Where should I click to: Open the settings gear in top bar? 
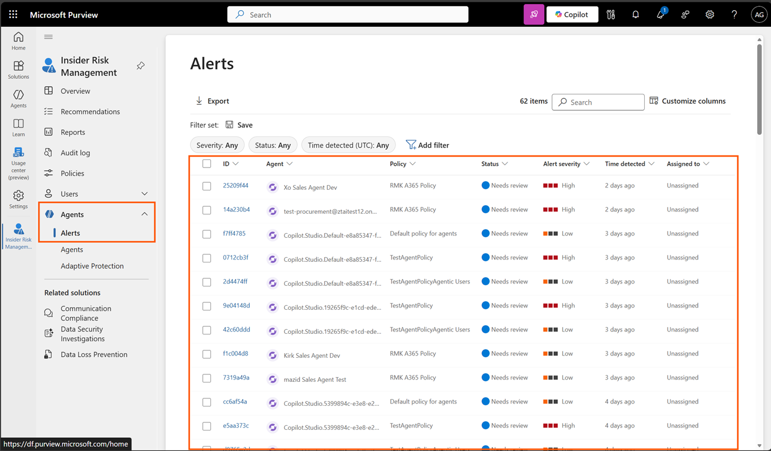pyautogui.click(x=709, y=14)
